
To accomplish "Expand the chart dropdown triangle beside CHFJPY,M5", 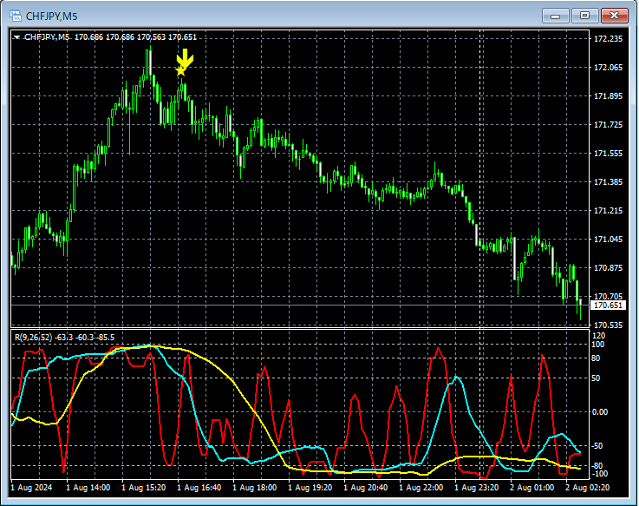I will (16, 37).
